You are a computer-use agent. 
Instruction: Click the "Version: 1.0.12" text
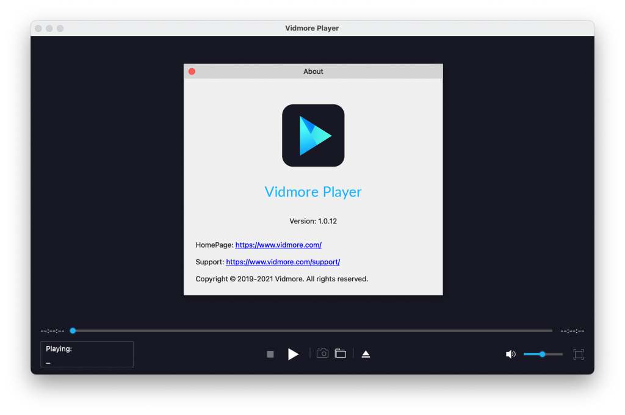pyautogui.click(x=313, y=222)
